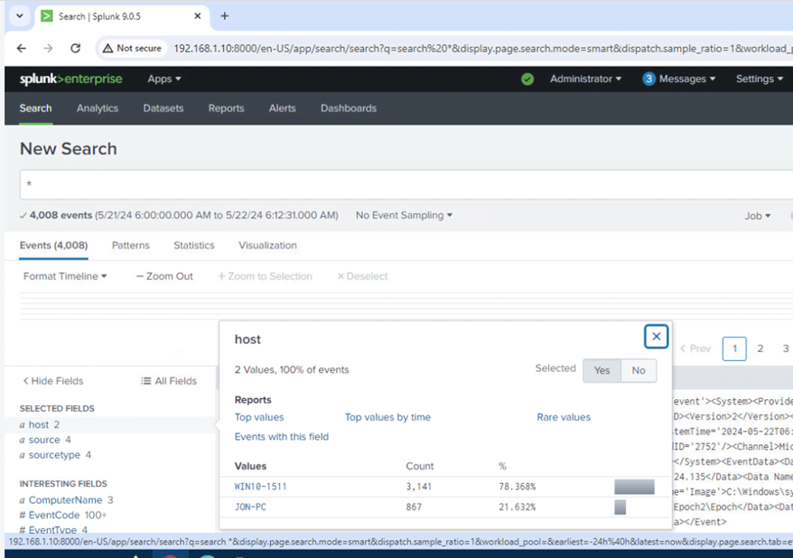The image size is (793, 558).
Task: Go back to the previous page
Action: pyautogui.click(x=22, y=48)
